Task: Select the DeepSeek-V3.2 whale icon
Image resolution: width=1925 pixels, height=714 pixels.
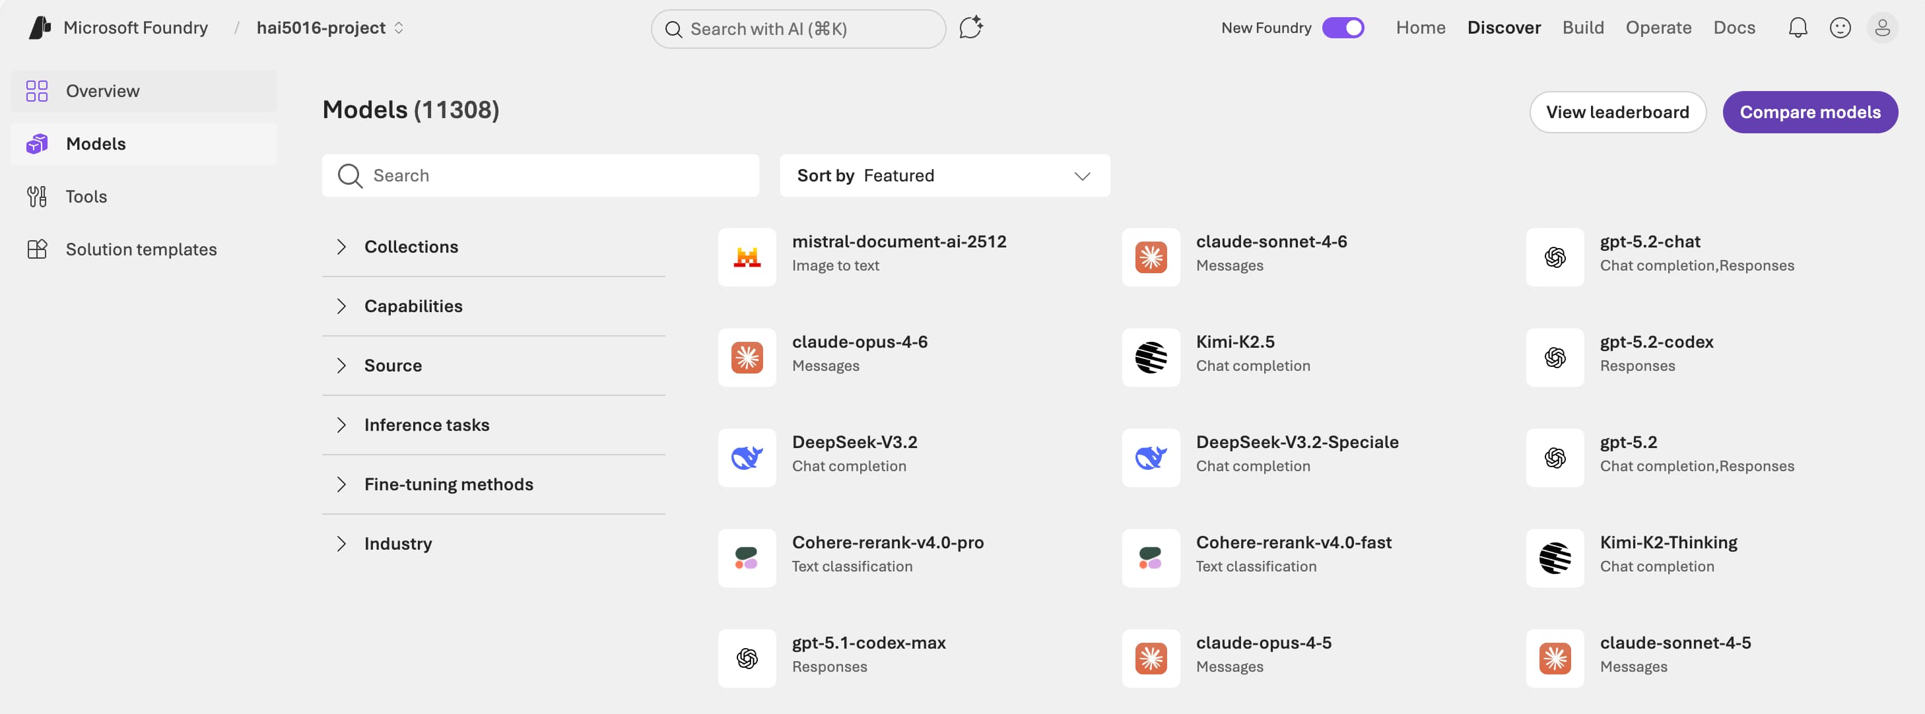Action: (x=747, y=457)
